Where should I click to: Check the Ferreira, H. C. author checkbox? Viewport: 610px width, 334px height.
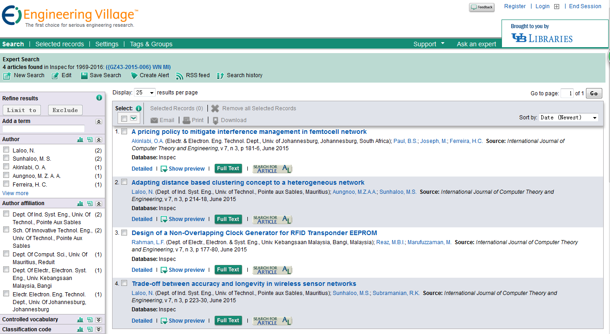[x=6, y=184]
